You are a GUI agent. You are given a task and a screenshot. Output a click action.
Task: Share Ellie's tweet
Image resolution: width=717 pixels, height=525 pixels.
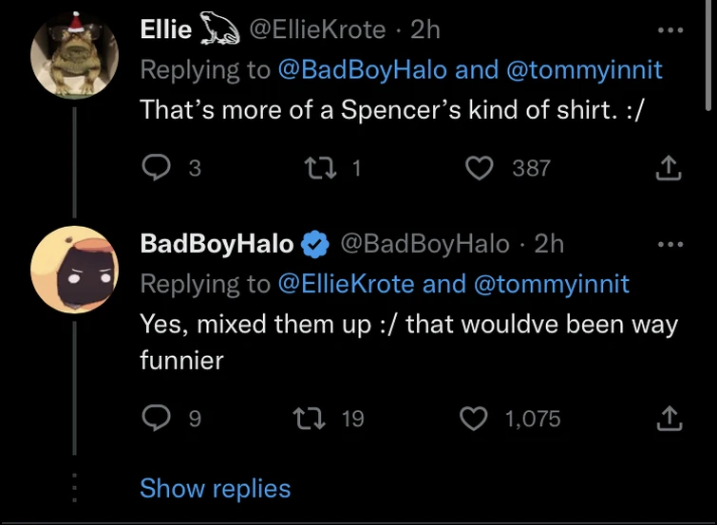670,168
